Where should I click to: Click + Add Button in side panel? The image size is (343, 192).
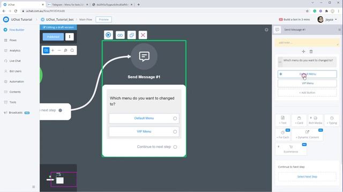(307, 93)
